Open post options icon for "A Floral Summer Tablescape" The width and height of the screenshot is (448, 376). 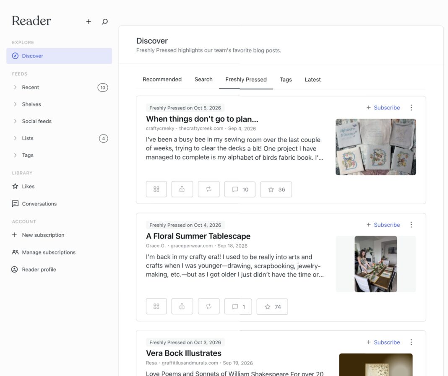pos(156,306)
